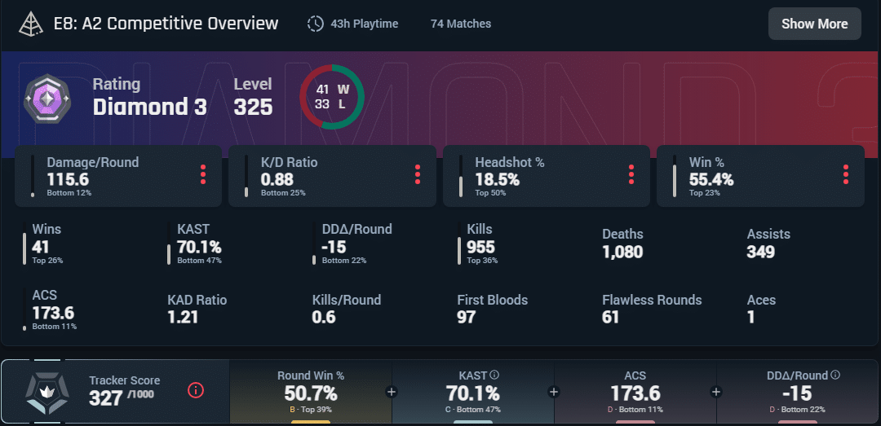The width and height of the screenshot is (881, 426).
Task: Click the Kills percentile bar
Action: [x=459, y=243]
